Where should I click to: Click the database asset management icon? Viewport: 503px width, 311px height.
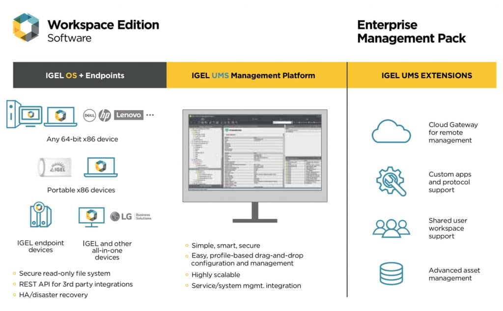[391, 274]
